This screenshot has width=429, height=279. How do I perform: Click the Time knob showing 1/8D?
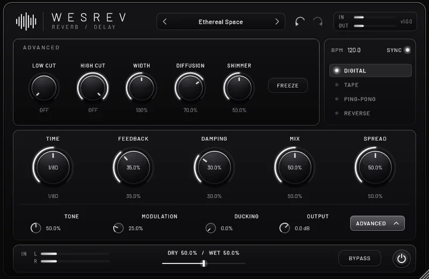click(53, 167)
